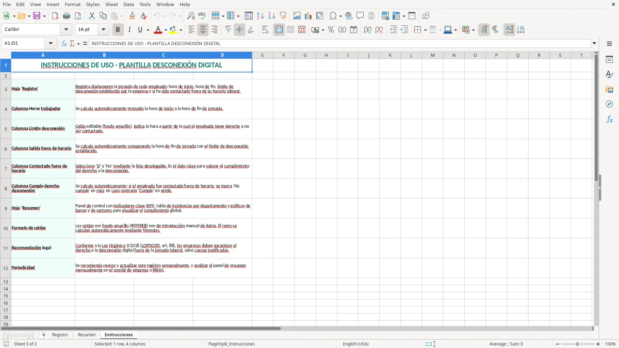Screen dimensions: 619x348
Task: Toggle Italic formatting
Action: pos(129,30)
